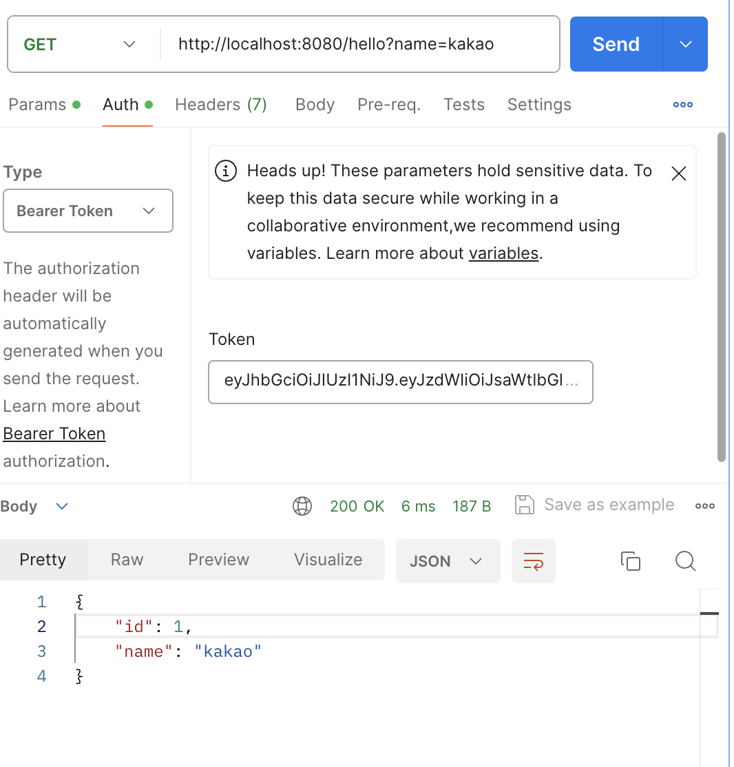
Task: Switch to the request Body tab
Action: [x=315, y=105]
